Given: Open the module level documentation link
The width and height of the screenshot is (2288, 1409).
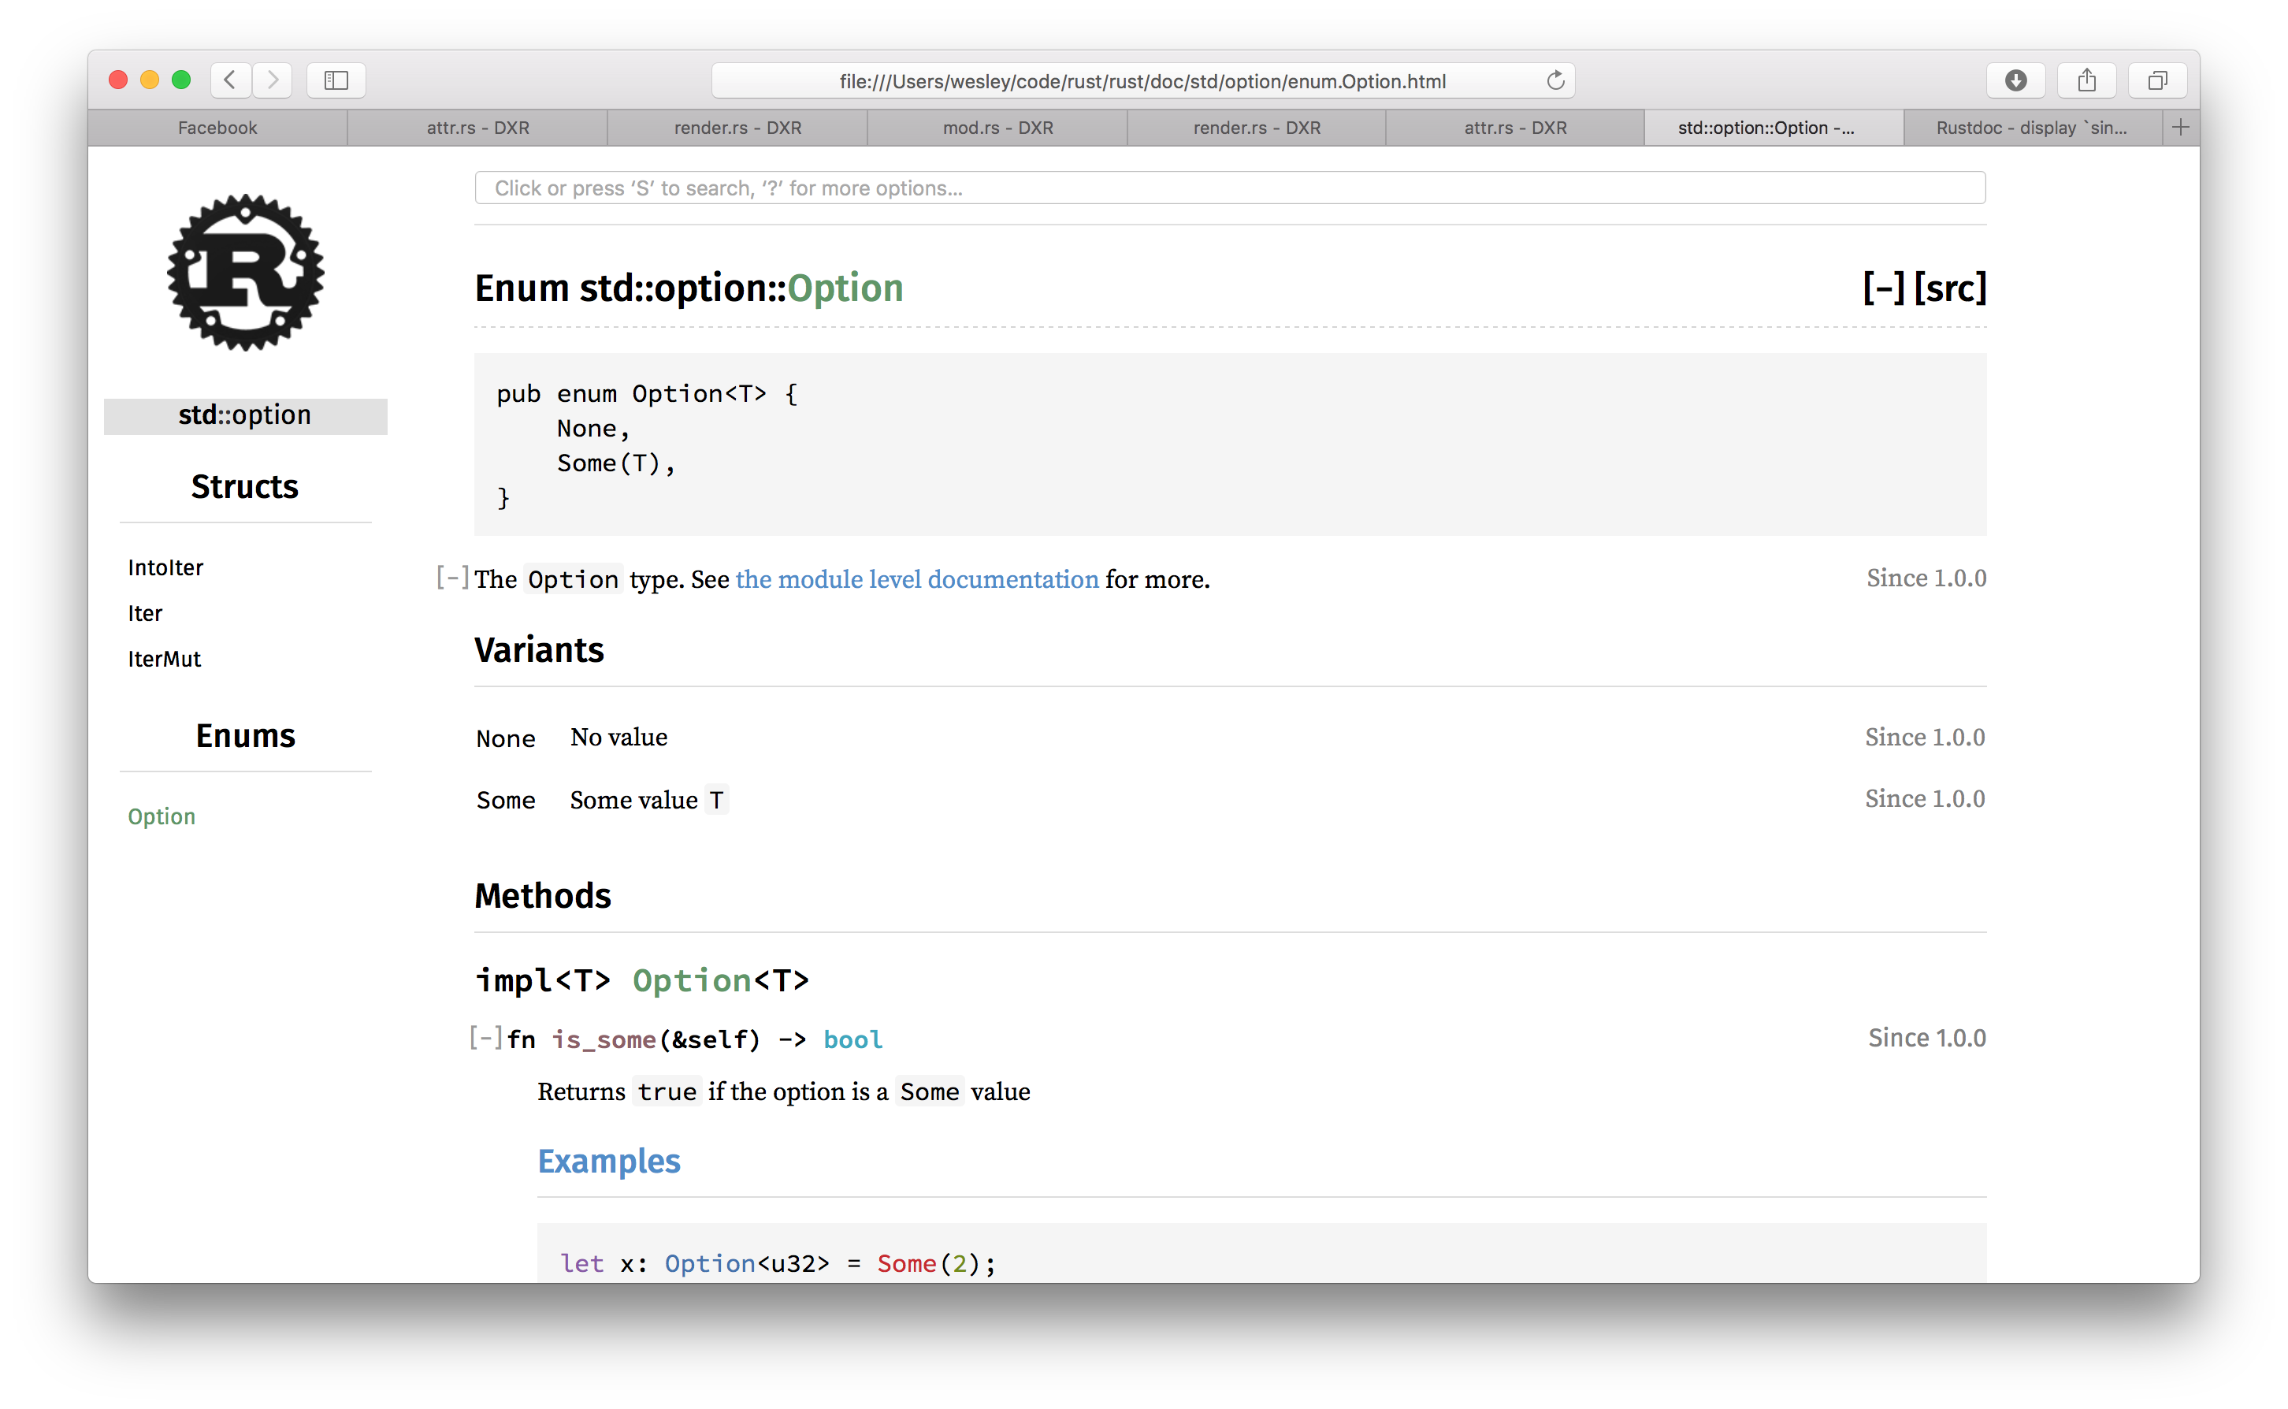Looking at the screenshot, I should [916, 580].
